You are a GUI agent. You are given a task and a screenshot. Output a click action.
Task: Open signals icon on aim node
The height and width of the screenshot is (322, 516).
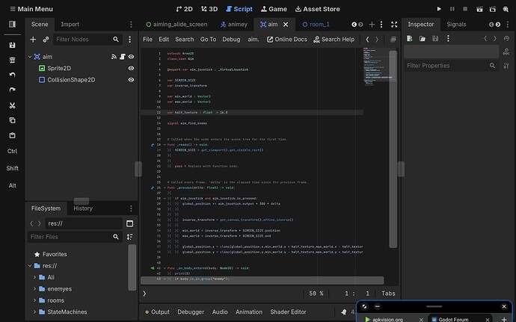tap(114, 57)
